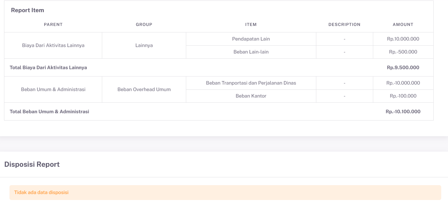The width and height of the screenshot is (448, 210).
Task: Click the Rp.10.000.000 amount
Action: (x=403, y=39)
